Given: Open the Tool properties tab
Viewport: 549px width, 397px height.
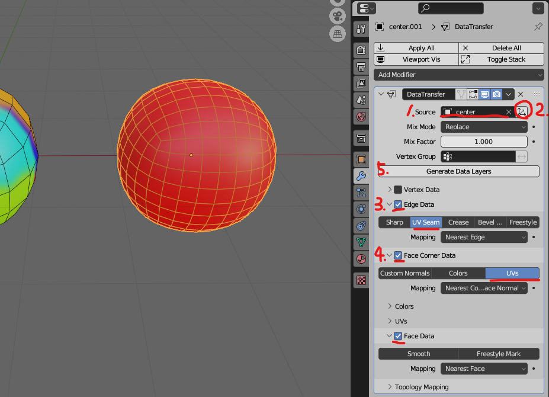Looking at the screenshot, I should pyautogui.click(x=361, y=29).
